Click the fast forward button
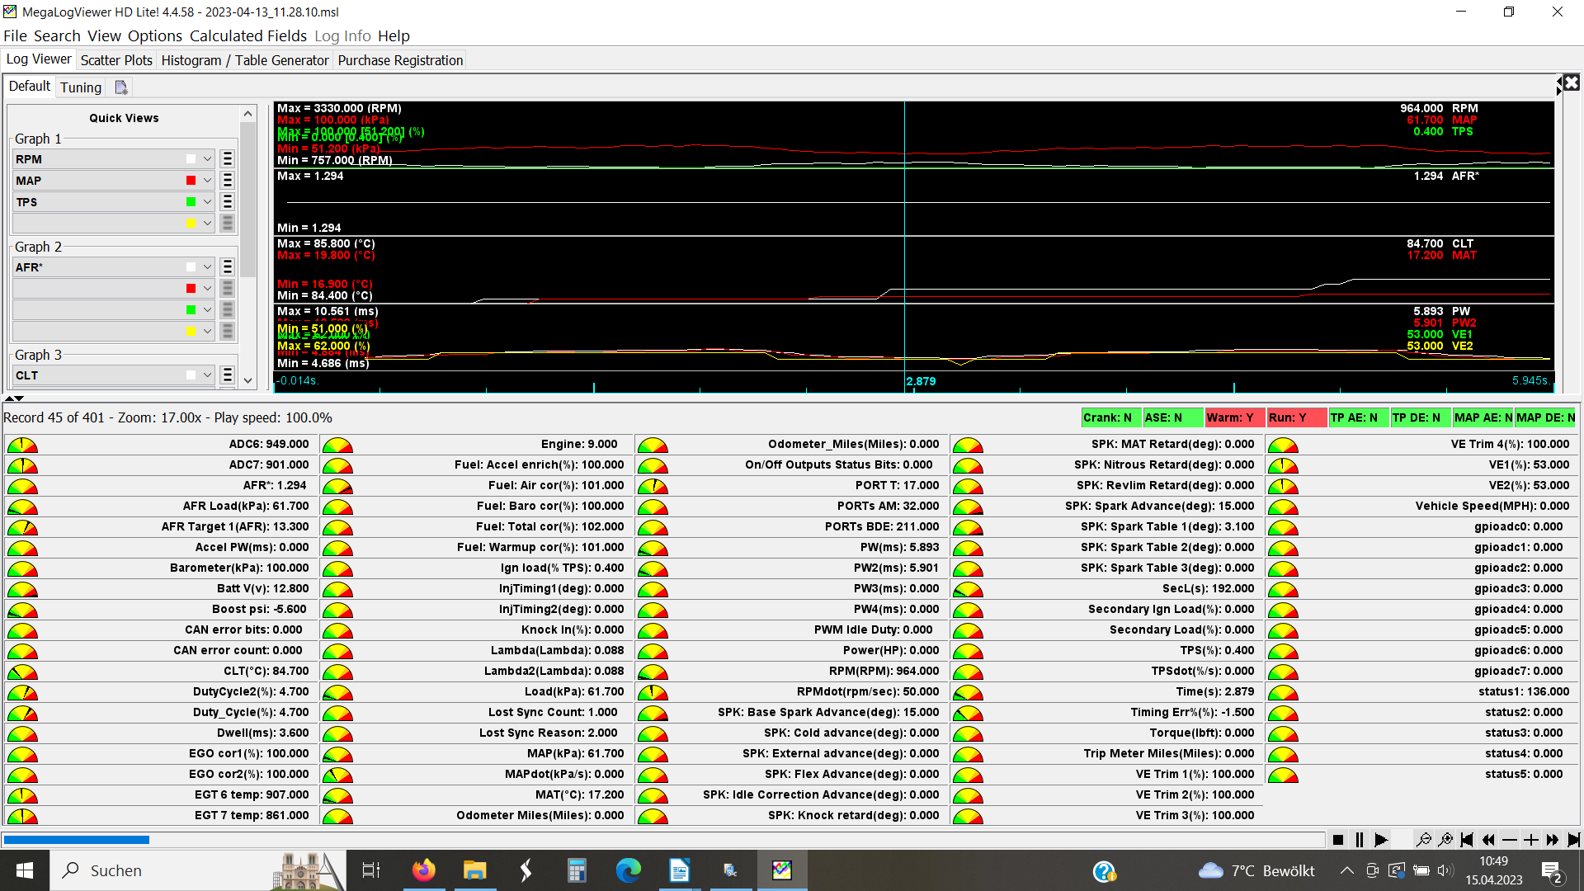The width and height of the screenshot is (1584, 891). pos(1553,840)
